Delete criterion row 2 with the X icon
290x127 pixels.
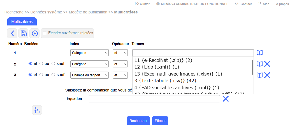[267, 64]
